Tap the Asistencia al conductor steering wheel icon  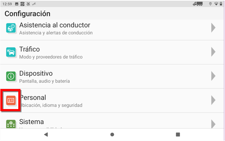pyautogui.click(x=11, y=28)
